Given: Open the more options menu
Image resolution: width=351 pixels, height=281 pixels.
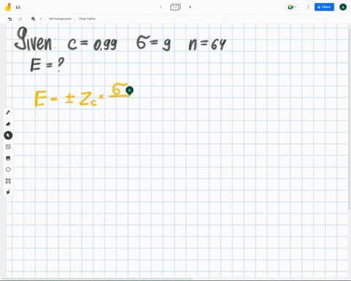Looking at the screenshot, I should 308,7.
